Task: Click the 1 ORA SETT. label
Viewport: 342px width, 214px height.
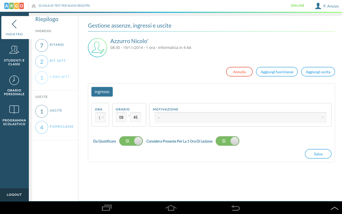Action: point(60,77)
